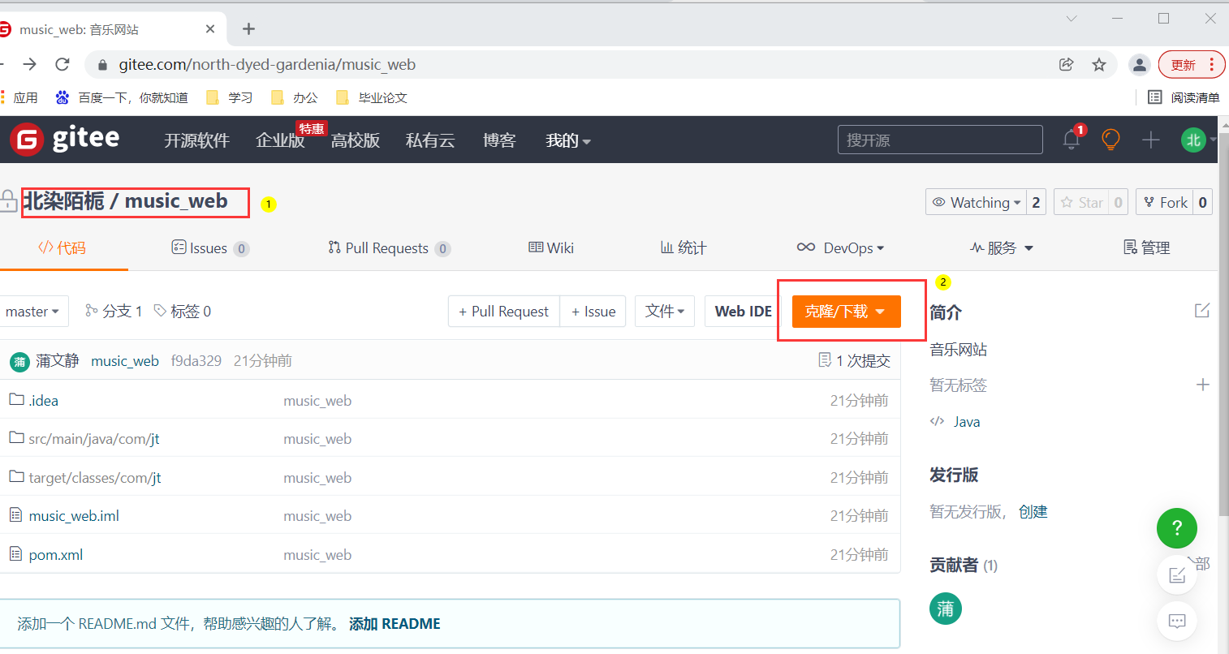Open the Wiki tab
1229x654 pixels.
pos(551,248)
